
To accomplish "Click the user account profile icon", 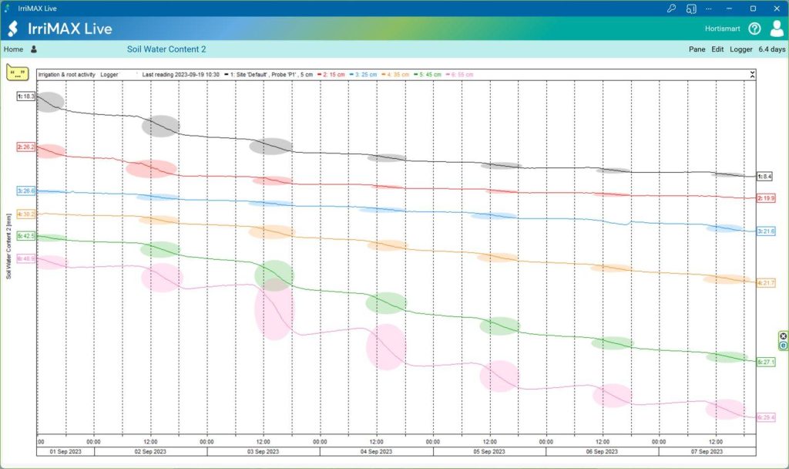I will (x=776, y=29).
